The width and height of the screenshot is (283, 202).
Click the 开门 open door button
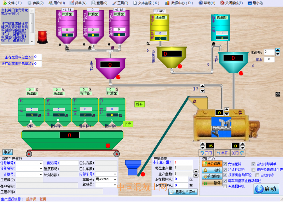tap(206, 153)
